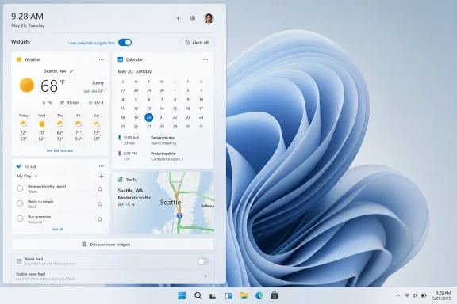Click the To Do checkmark icon
Viewport: 457px width, 304px height.
19,166
